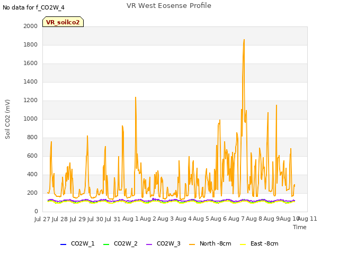Click the purple CO2W_3 legend swatch
The width and height of the screenshot is (339, 254).
pos(149,244)
